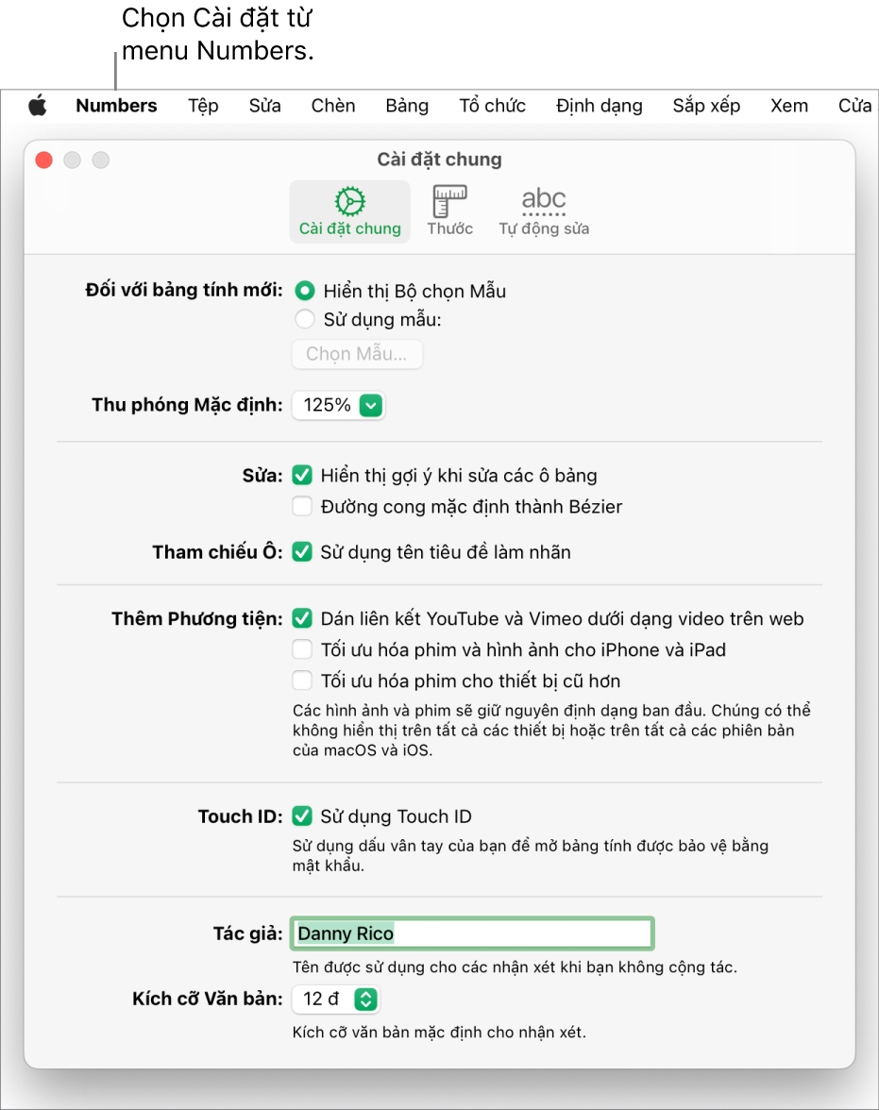
Task: Click the Chọn Mẫu... button
Action: 357,354
